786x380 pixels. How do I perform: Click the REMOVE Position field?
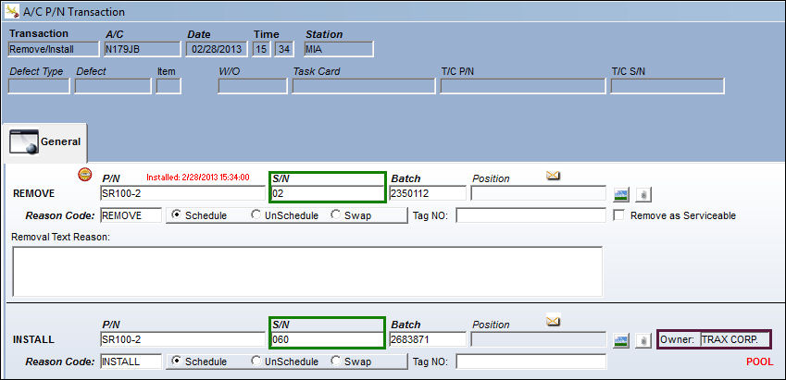pos(539,193)
